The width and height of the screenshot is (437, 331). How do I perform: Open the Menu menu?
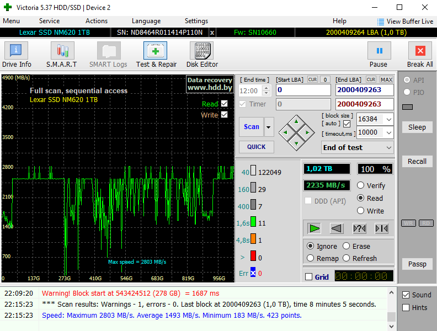(11, 21)
